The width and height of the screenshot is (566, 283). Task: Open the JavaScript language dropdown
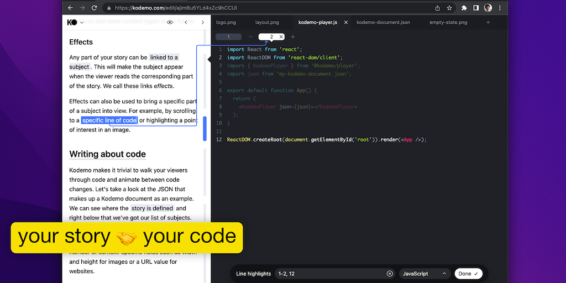[x=425, y=274]
